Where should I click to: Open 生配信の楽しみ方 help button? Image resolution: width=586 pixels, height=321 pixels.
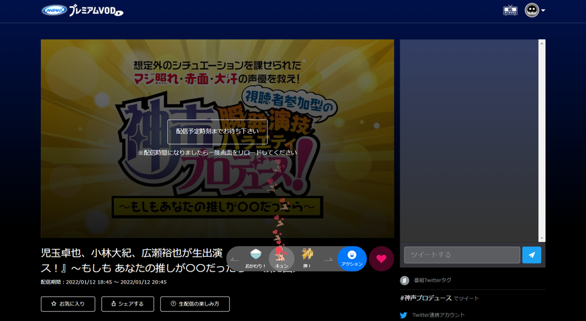tap(195, 304)
